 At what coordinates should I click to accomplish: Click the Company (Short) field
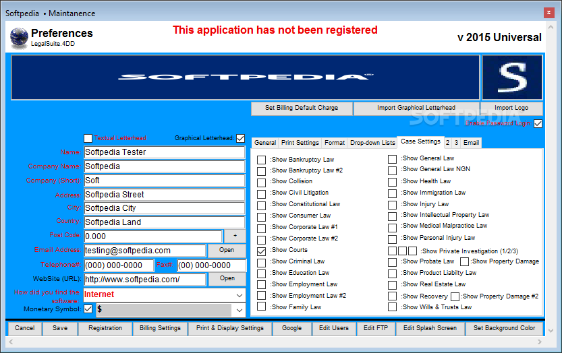pos(165,181)
